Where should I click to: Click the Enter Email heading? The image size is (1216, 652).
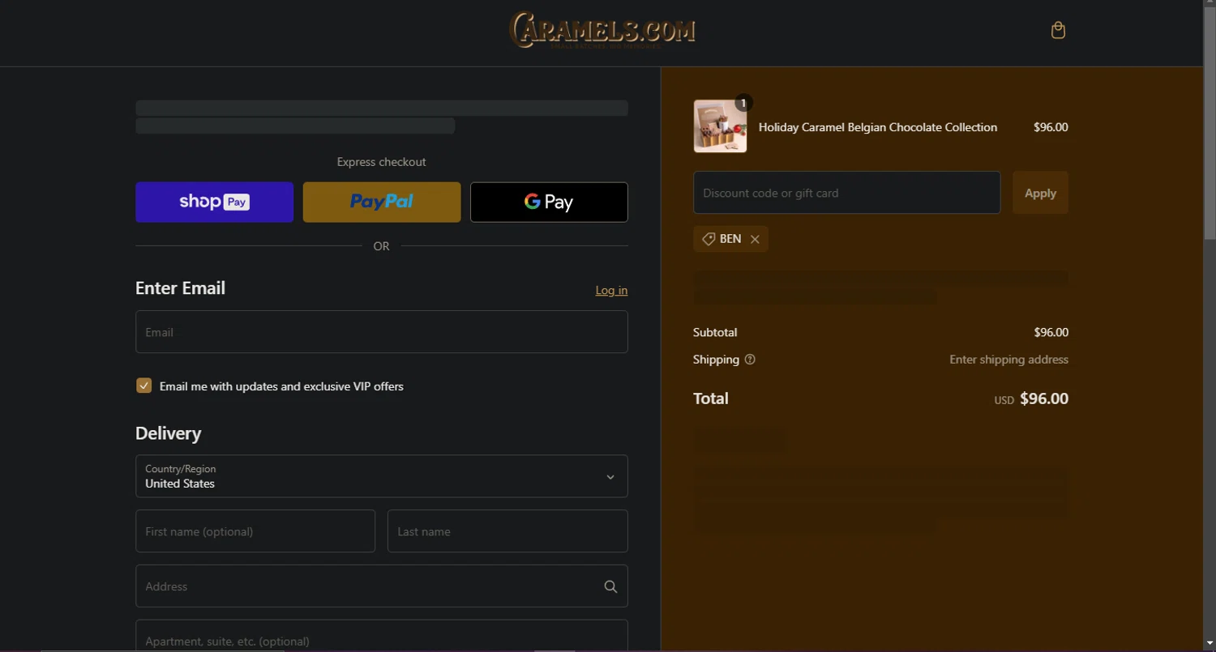coord(180,288)
